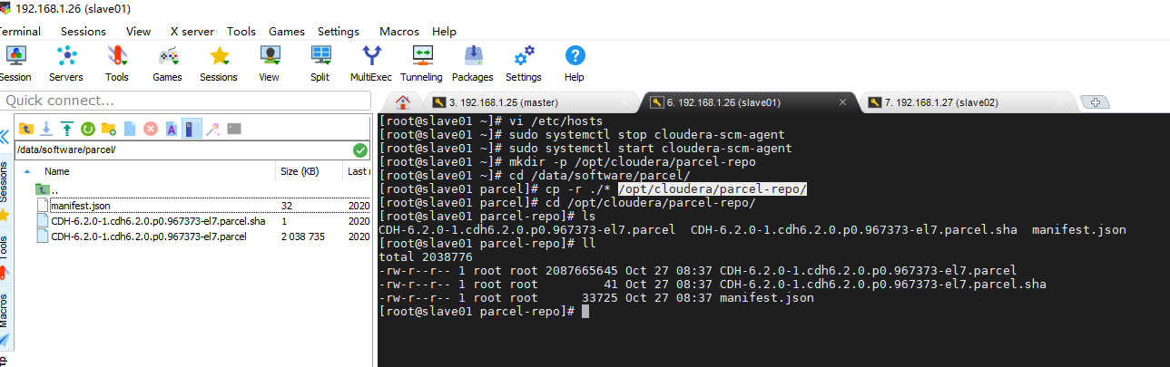Open the Tunneling toolbar button
Screen dimensions: 1170x367
click(x=421, y=63)
